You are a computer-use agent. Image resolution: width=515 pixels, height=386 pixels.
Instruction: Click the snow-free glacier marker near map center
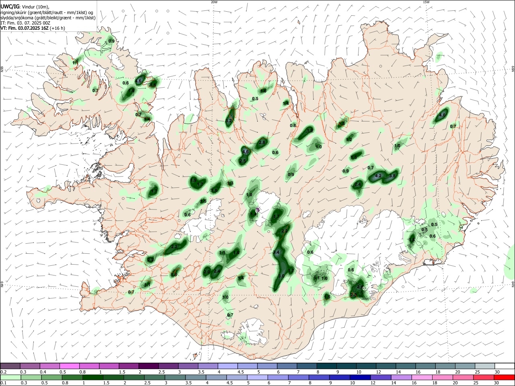(x=257, y=210)
